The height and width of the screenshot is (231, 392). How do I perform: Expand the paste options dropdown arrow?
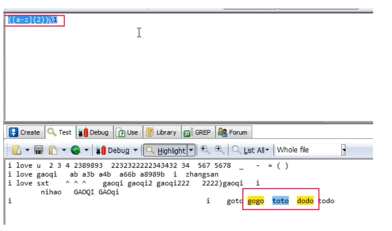[64, 150]
